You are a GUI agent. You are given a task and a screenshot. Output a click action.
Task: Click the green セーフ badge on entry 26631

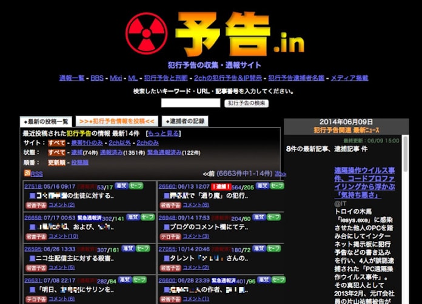pos(139,280)
